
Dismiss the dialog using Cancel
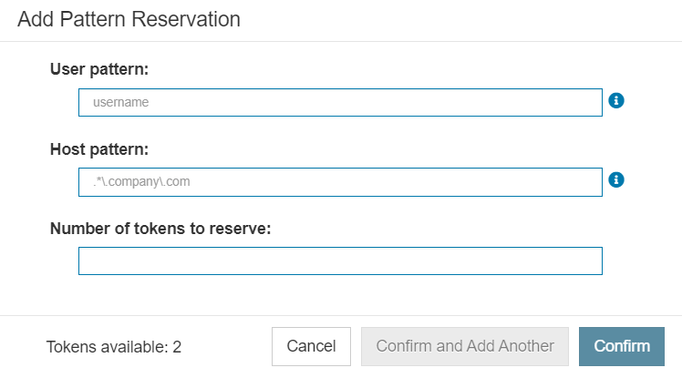311,346
